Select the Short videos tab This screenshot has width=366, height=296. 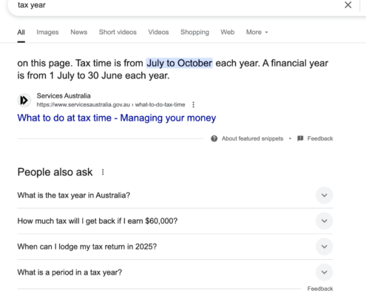(118, 32)
